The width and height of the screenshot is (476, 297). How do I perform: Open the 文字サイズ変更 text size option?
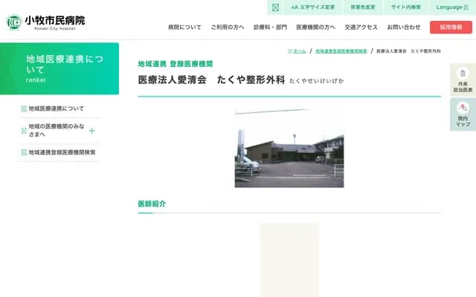tap(313, 7)
